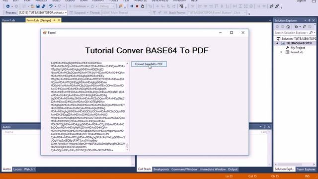The width and height of the screenshot is (318, 179).
Task: Expand the Form1.vb tree node
Action: tap(281, 52)
